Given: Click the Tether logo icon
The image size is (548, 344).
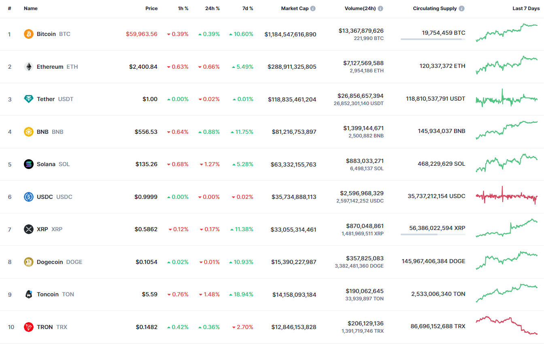Looking at the screenshot, I should coord(28,99).
